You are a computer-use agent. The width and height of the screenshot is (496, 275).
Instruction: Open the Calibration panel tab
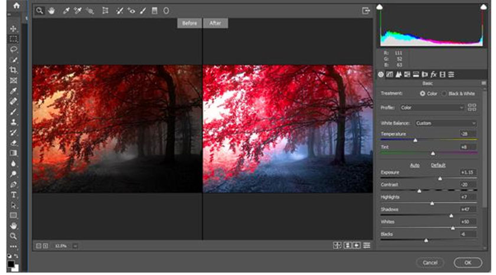pos(442,75)
